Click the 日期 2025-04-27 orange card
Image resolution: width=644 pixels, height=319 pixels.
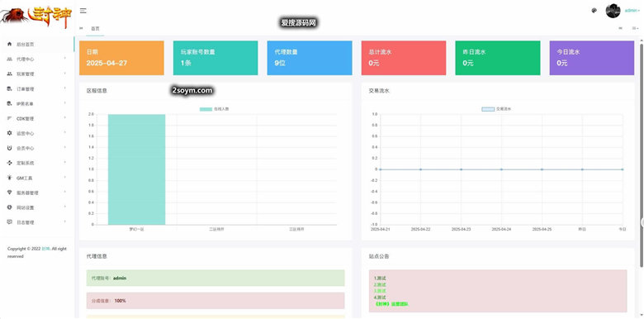121,58
